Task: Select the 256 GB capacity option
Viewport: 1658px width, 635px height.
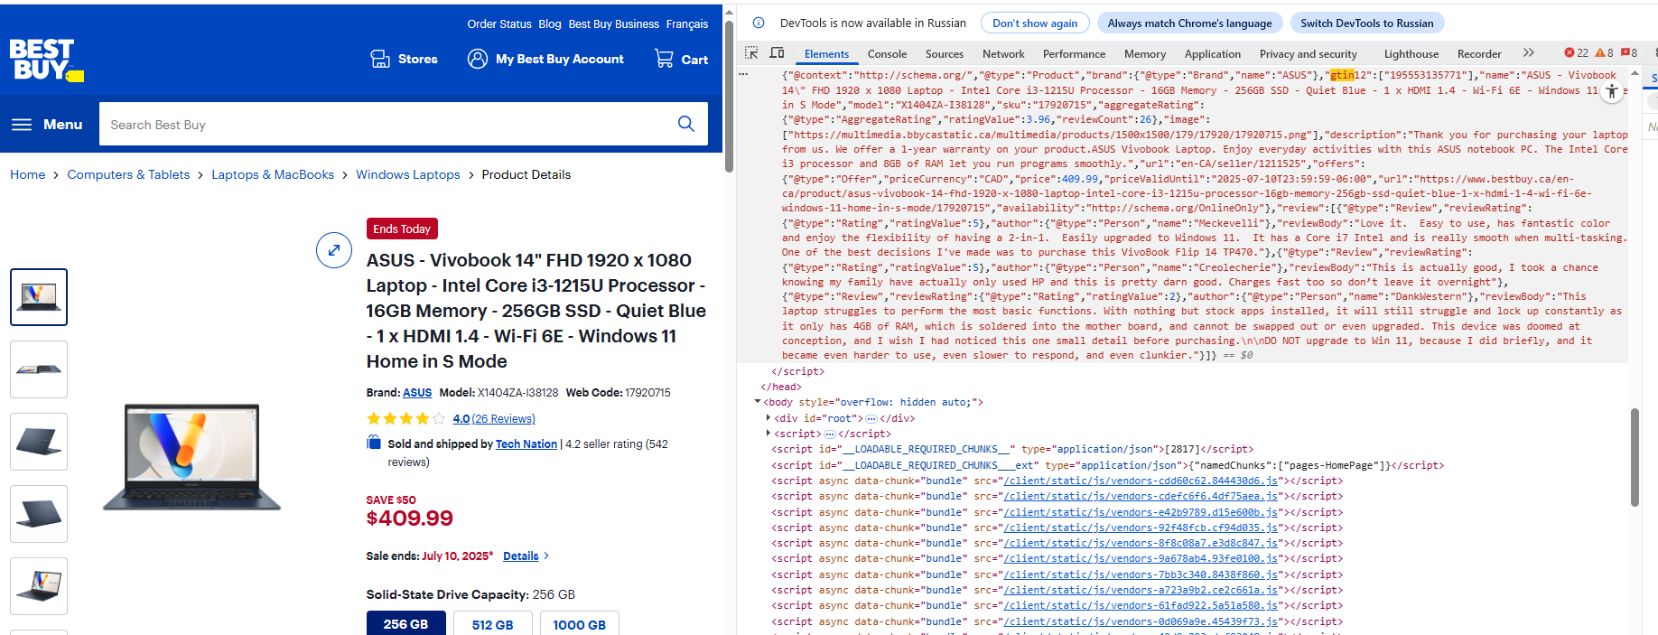Action: click(x=405, y=623)
